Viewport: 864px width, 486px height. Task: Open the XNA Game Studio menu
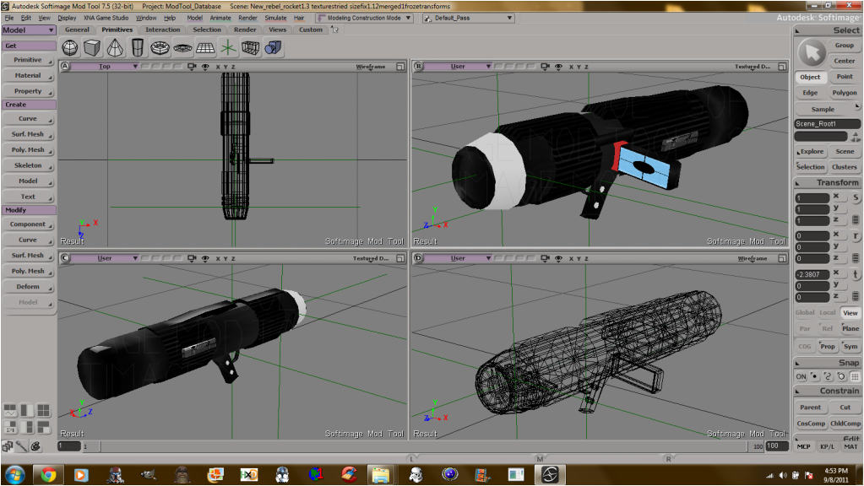[x=106, y=19]
